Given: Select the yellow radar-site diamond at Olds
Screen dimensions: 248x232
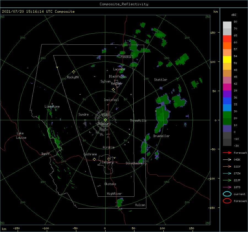Looking at the screenshot, I should (x=105, y=120).
